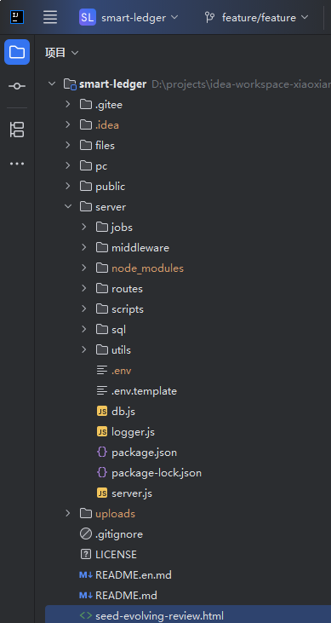Select the package.json file name

point(144,453)
